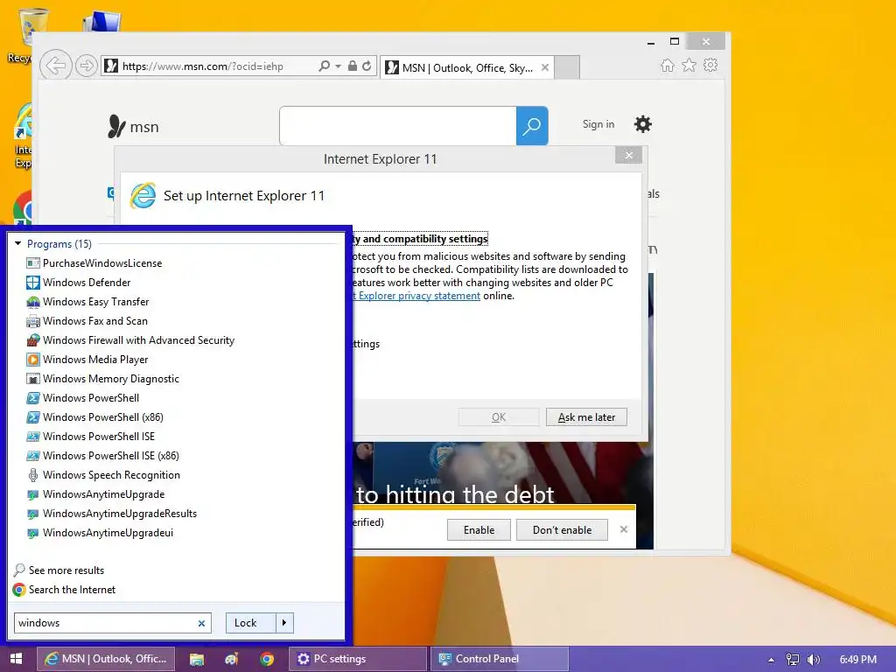Viewport: 896px width, 672px height.
Task: Click the security lock icon in address bar
Action: point(353,66)
